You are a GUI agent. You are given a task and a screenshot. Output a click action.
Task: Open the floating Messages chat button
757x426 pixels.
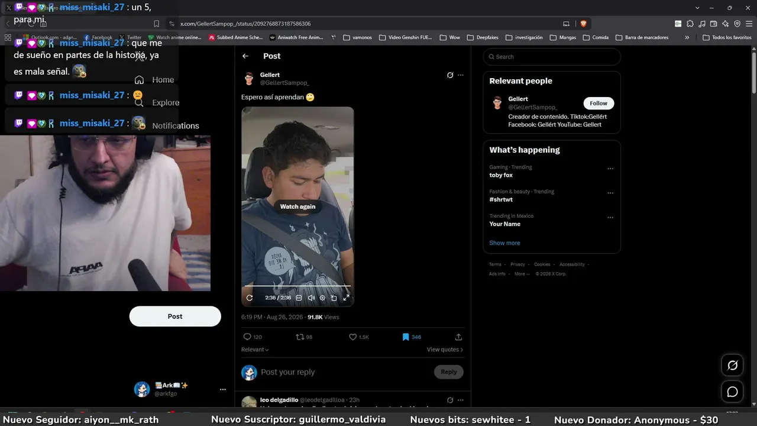[732, 392]
